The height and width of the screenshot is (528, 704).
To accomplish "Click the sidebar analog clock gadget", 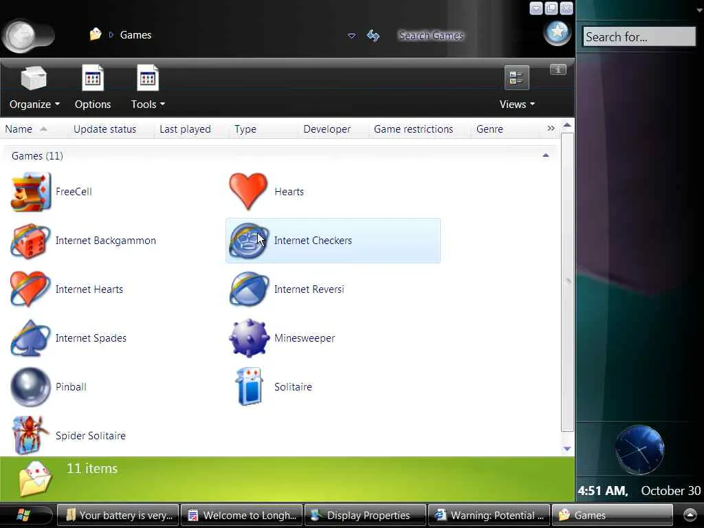I will click(639, 450).
